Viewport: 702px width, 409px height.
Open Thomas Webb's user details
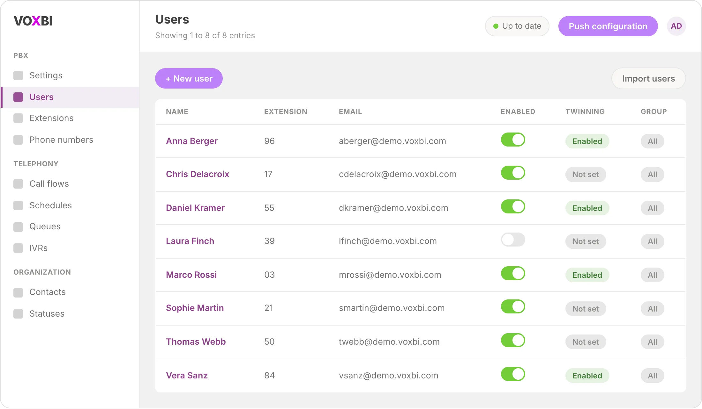coord(196,342)
